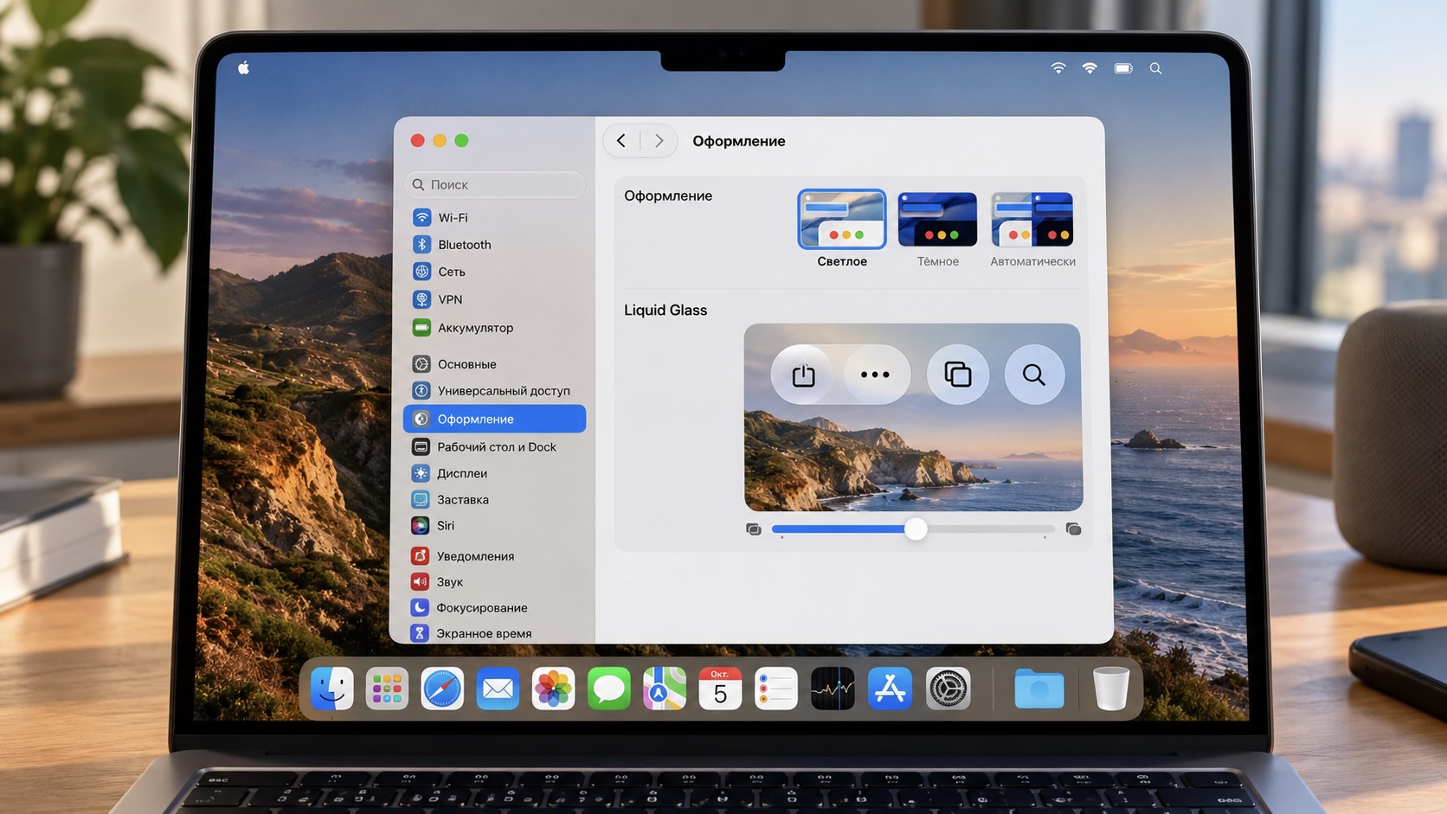Open Фокусирование settings

(494, 608)
